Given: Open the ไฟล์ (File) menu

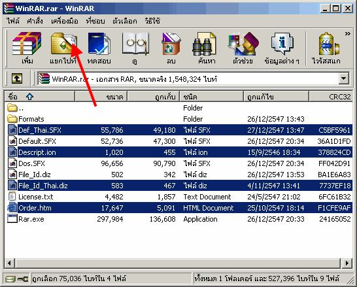Looking at the screenshot, I should click(13, 21).
